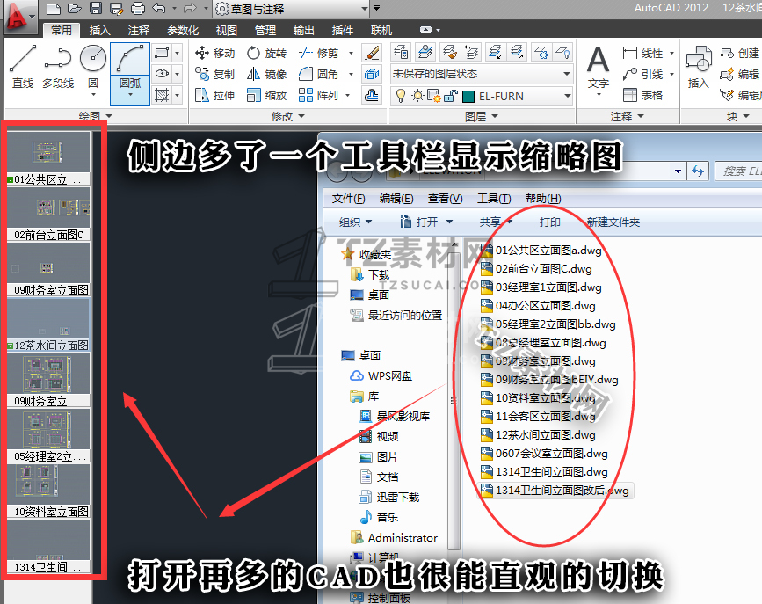Open 最近访问的位置 in Explorer navigation
Image resolution: width=762 pixels, height=604 pixels.
click(x=396, y=315)
